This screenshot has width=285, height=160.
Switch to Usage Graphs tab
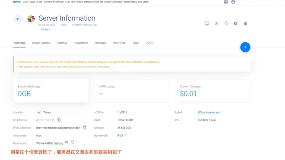point(41,43)
